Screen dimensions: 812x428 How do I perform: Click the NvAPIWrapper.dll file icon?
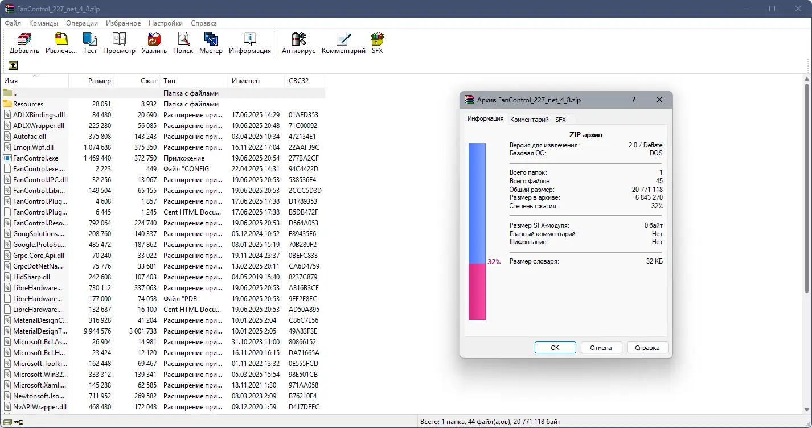7,406
